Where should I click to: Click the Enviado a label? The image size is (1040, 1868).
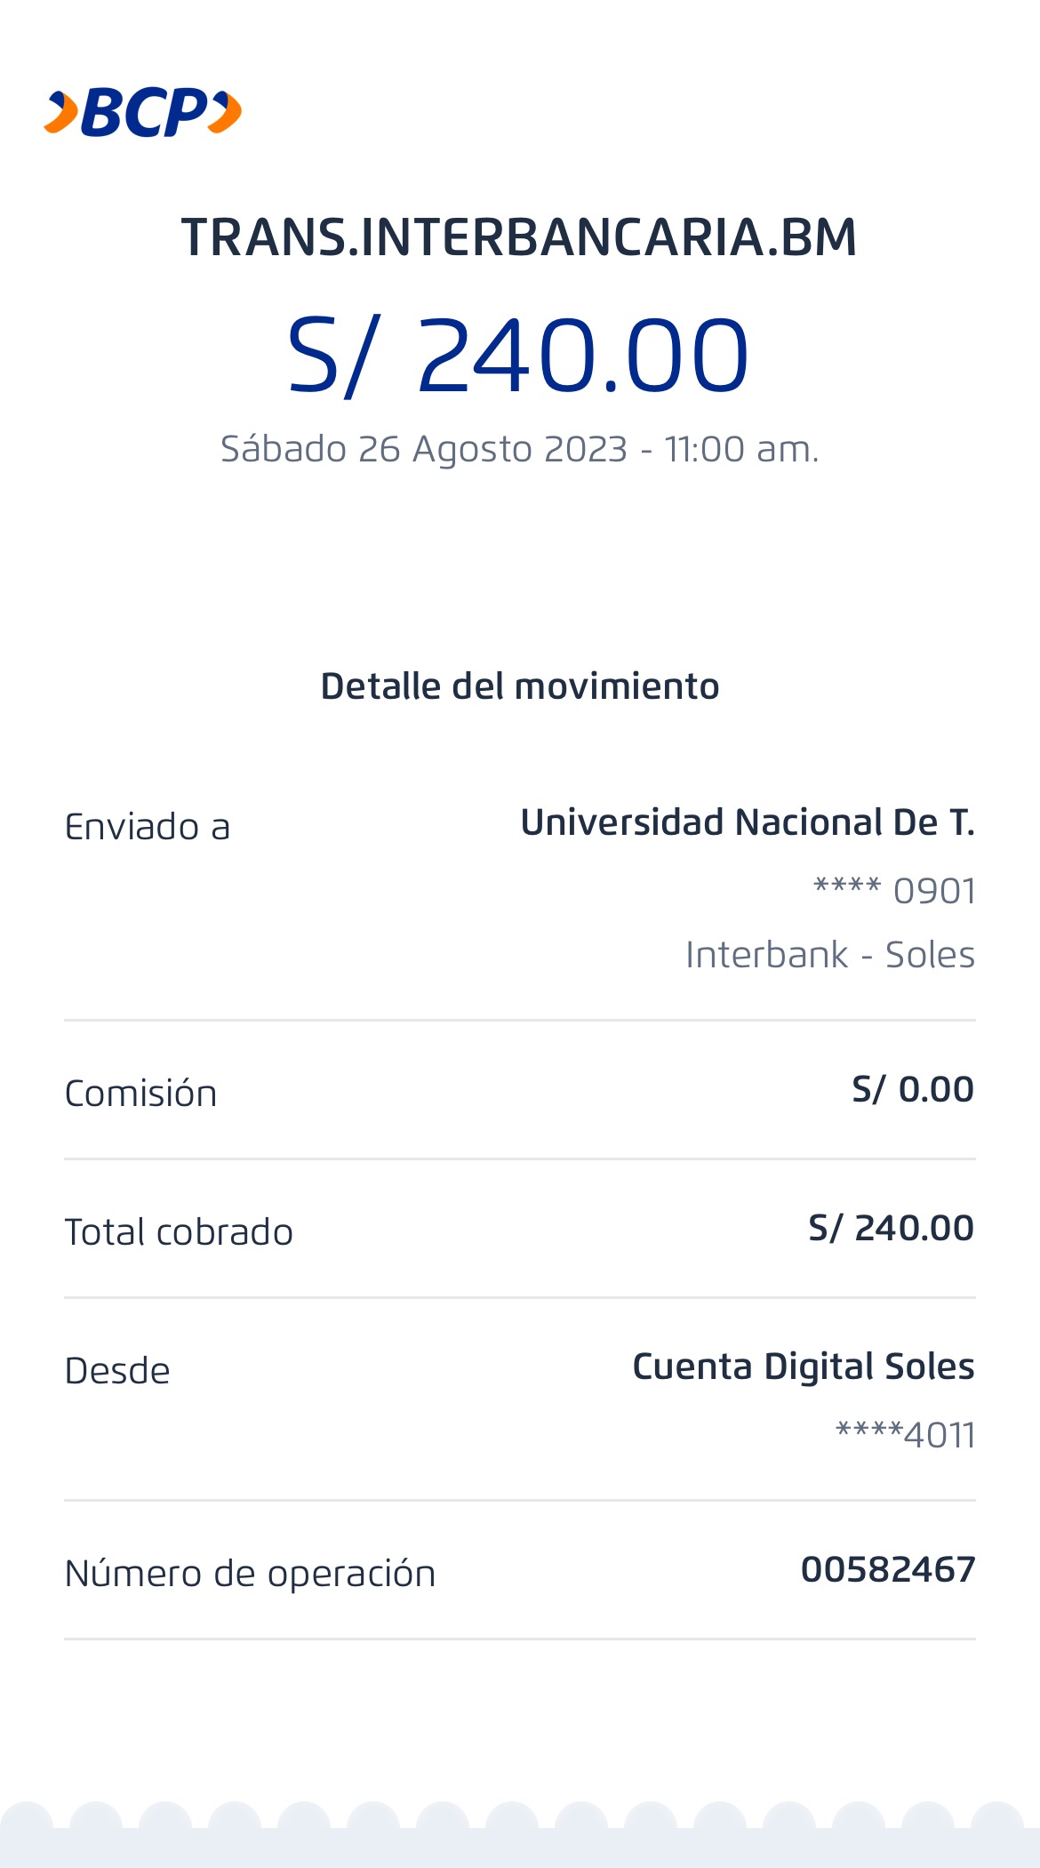point(148,827)
